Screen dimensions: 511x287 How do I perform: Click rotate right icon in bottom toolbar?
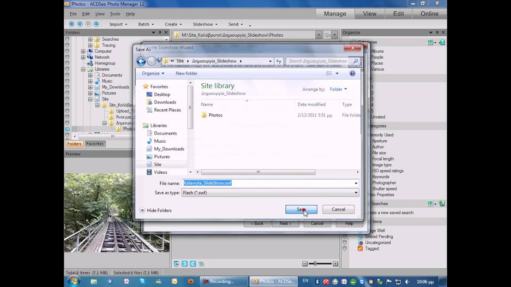(193, 264)
